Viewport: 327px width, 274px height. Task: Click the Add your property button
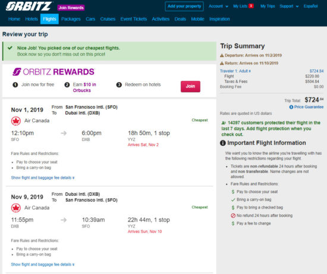click(184, 7)
